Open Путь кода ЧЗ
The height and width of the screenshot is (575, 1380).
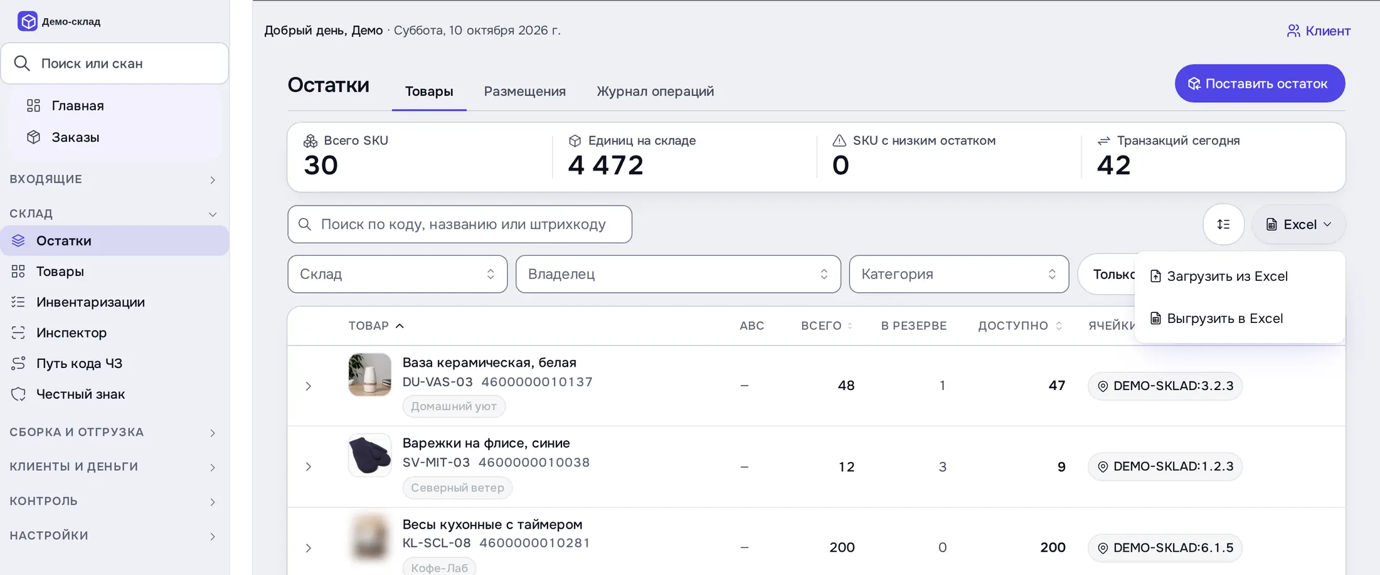(x=115, y=364)
